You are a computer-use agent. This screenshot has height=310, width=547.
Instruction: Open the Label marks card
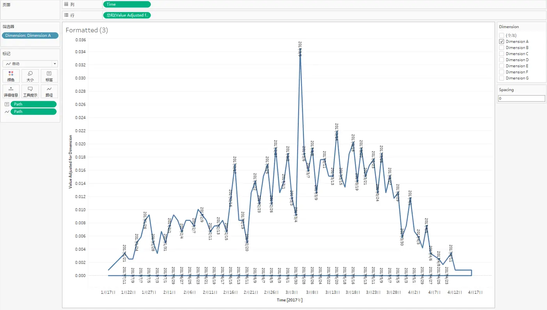[49, 76]
